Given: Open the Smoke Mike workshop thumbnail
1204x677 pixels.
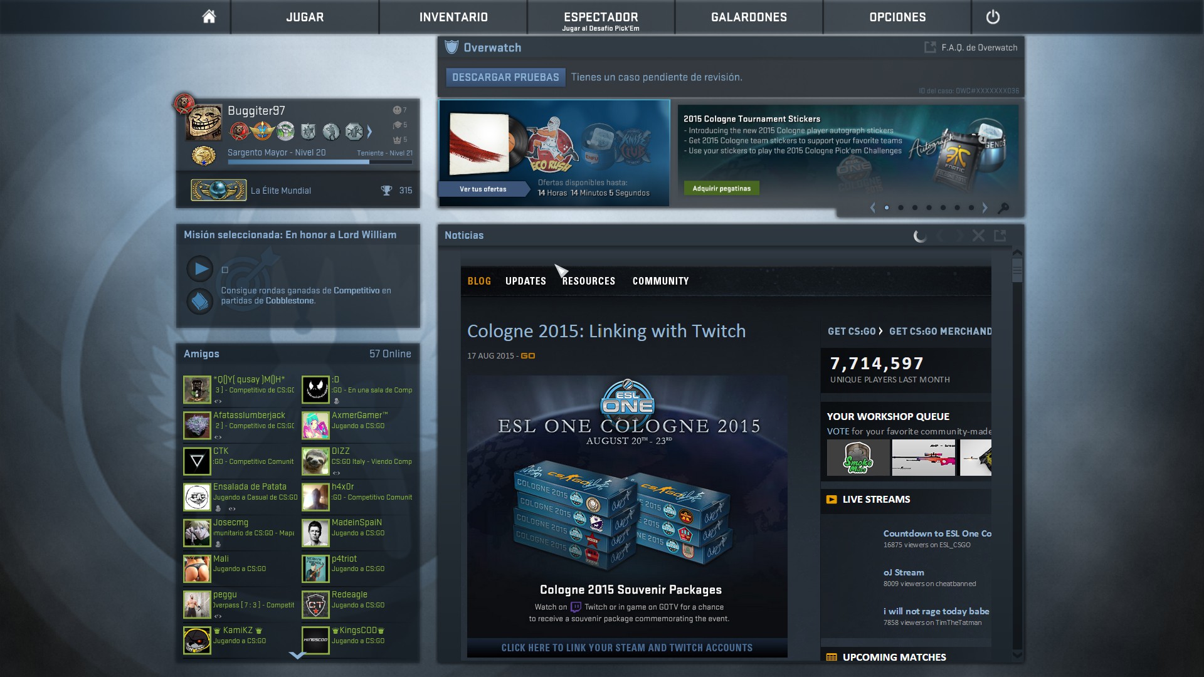Looking at the screenshot, I should click(x=858, y=458).
